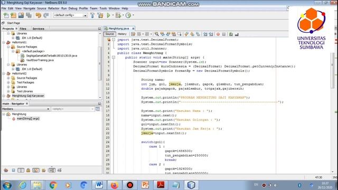Jump to the next bookmark icon
The height and width of the screenshot is (190, 338).
pos(192,34)
